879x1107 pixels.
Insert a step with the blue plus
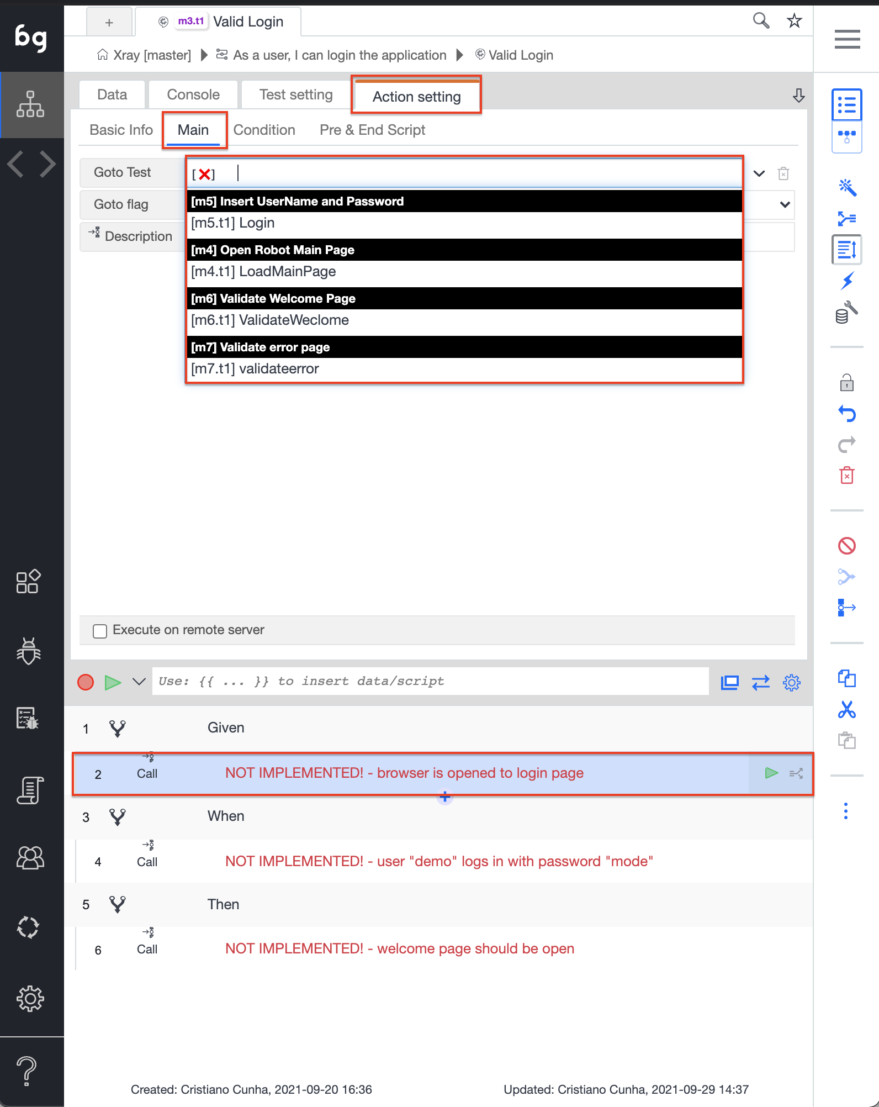pyautogui.click(x=445, y=797)
